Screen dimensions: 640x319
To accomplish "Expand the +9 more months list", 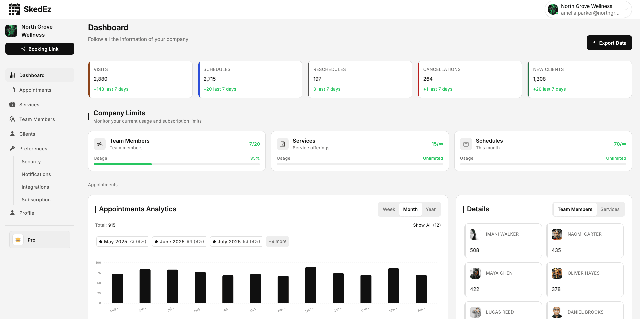I will pyautogui.click(x=278, y=241).
